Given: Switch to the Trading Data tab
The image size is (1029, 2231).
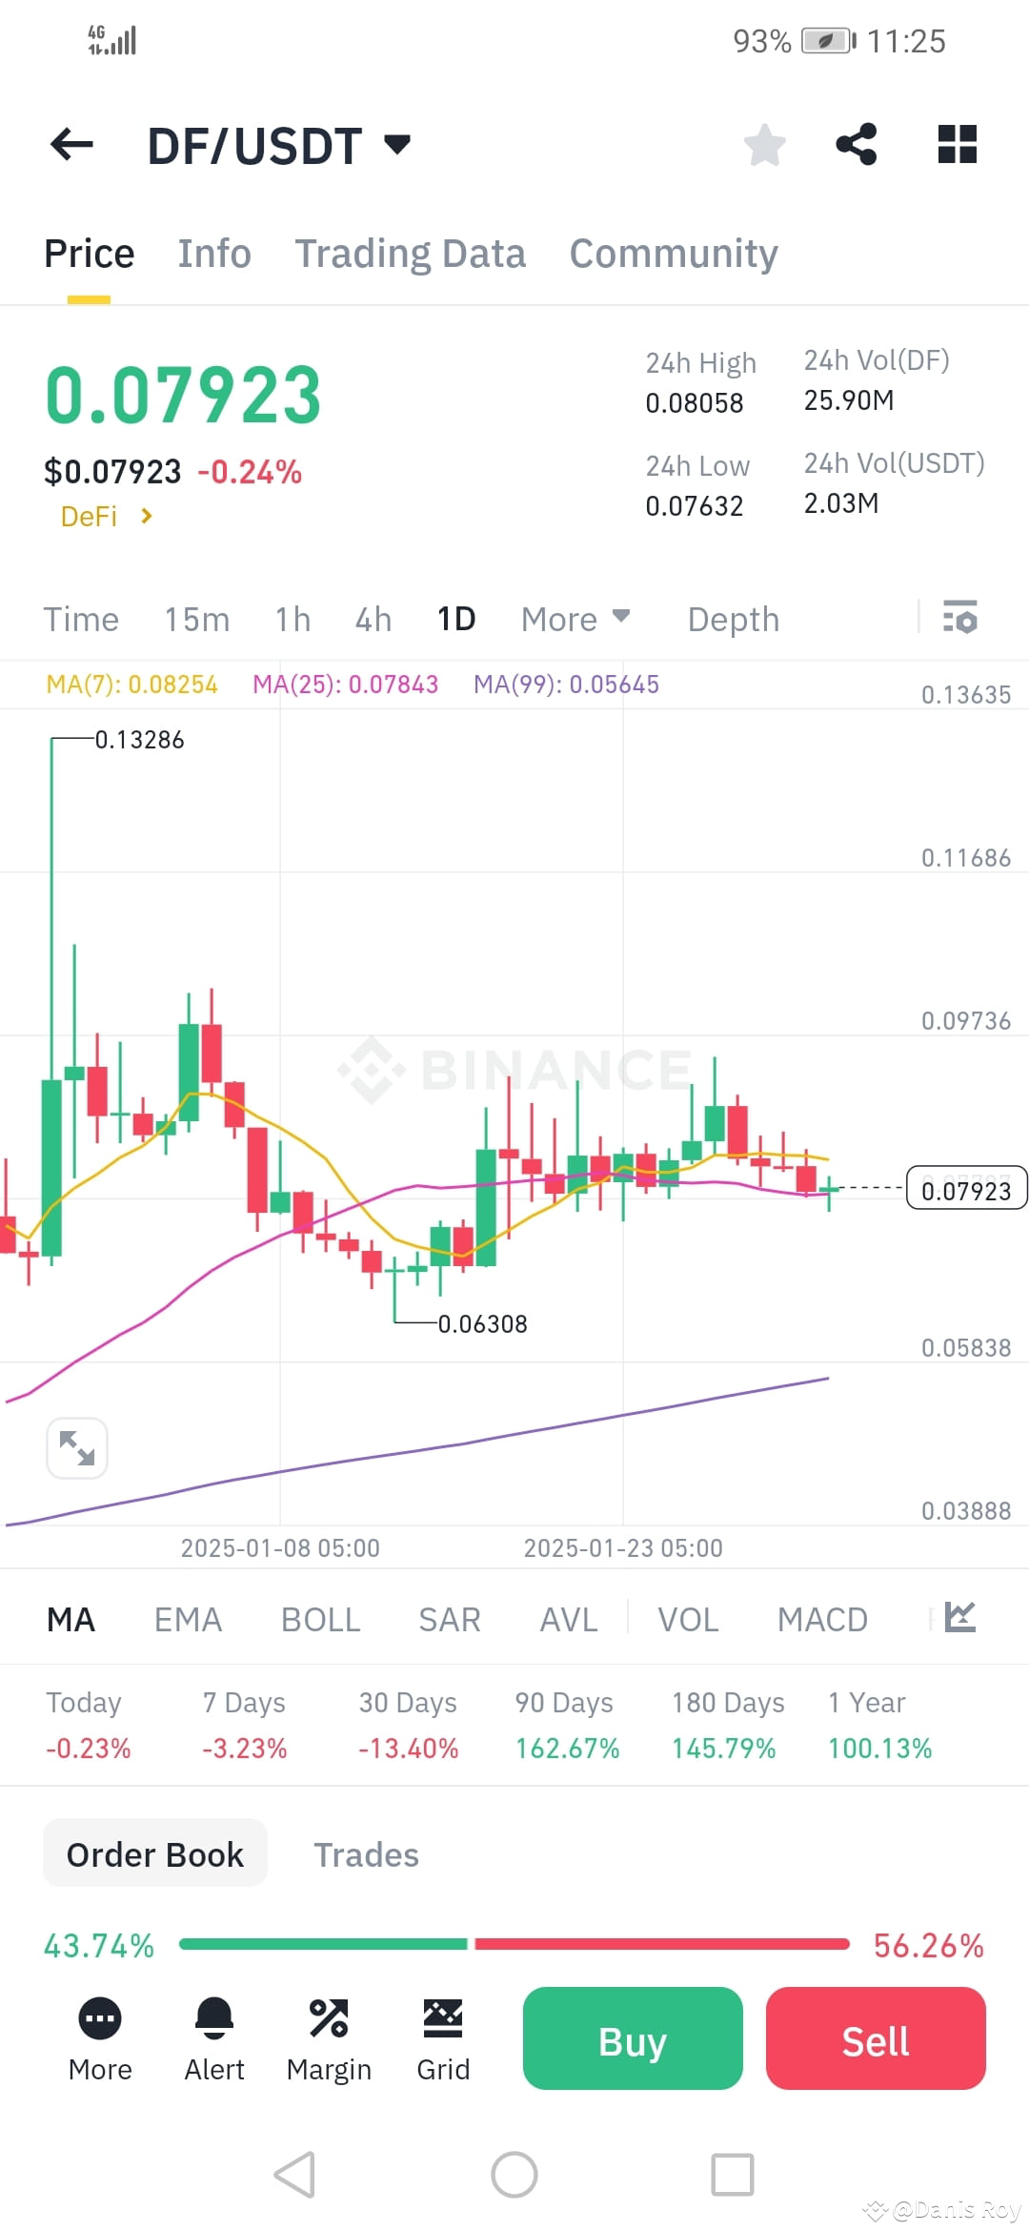Looking at the screenshot, I should tap(411, 253).
